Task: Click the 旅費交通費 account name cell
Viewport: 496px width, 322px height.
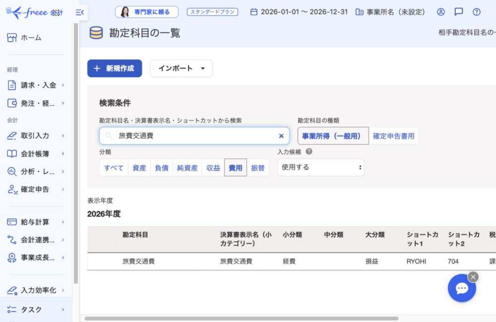Action: pyautogui.click(x=138, y=262)
